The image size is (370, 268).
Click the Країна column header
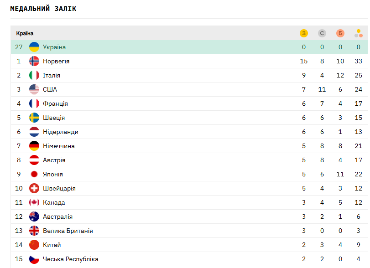(x=25, y=33)
